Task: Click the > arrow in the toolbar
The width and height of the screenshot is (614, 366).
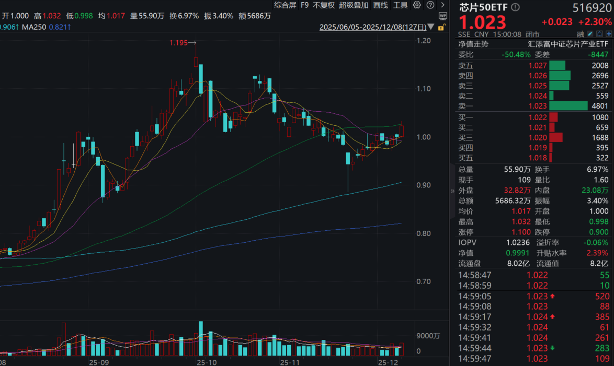Action: click(442, 5)
